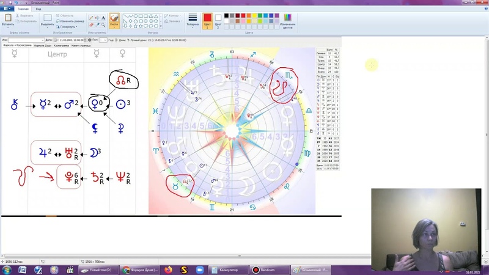
Task: Click Обрезать (crop) button
Action: (65, 15)
